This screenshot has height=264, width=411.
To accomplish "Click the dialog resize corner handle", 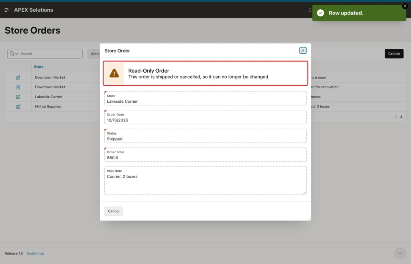I will tap(309, 219).
